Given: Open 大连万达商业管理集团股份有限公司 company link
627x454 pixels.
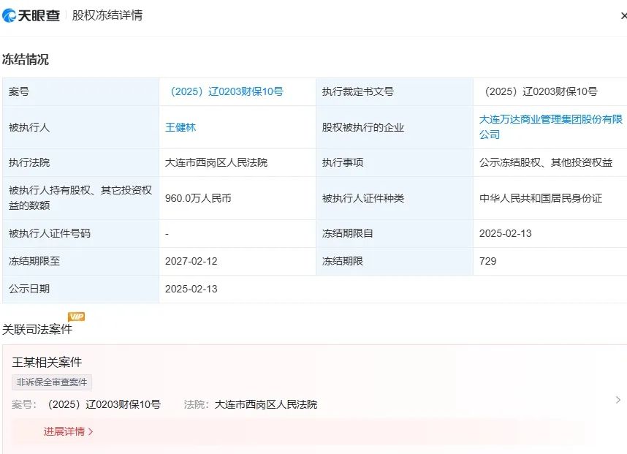Looking at the screenshot, I should click(550, 126).
